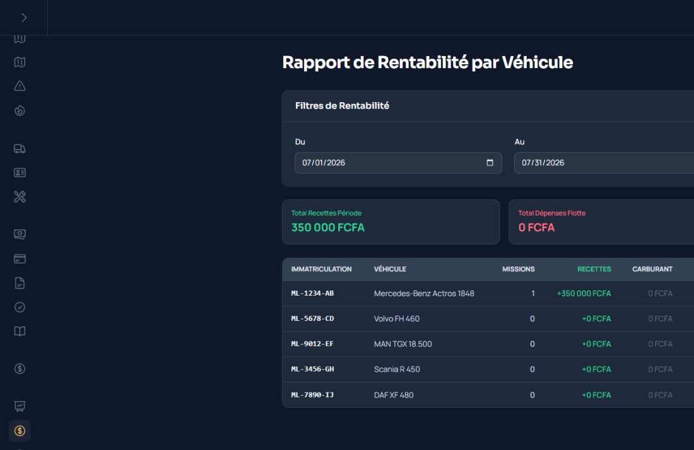Click the +350 000 FCFA recettes value
The width and height of the screenshot is (694, 450).
pyautogui.click(x=584, y=294)
